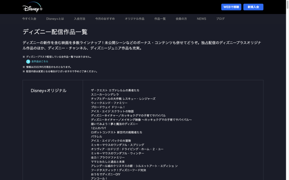This screenshot has height=180, width=289.
Task: Open the 会員の方 menu item
Action: (x=181, y=19)
